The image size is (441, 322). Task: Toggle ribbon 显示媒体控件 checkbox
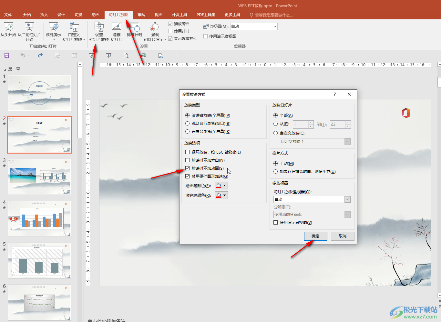[170, 38]
